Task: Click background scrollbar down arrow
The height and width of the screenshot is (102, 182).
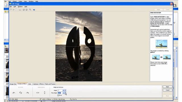Action: 177,98
